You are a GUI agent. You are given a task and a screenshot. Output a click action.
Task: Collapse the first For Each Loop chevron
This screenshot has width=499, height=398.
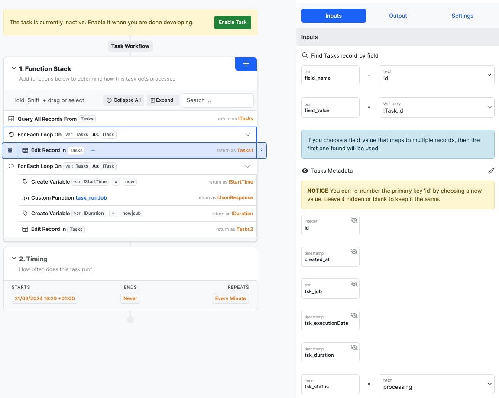coord(248,134)
